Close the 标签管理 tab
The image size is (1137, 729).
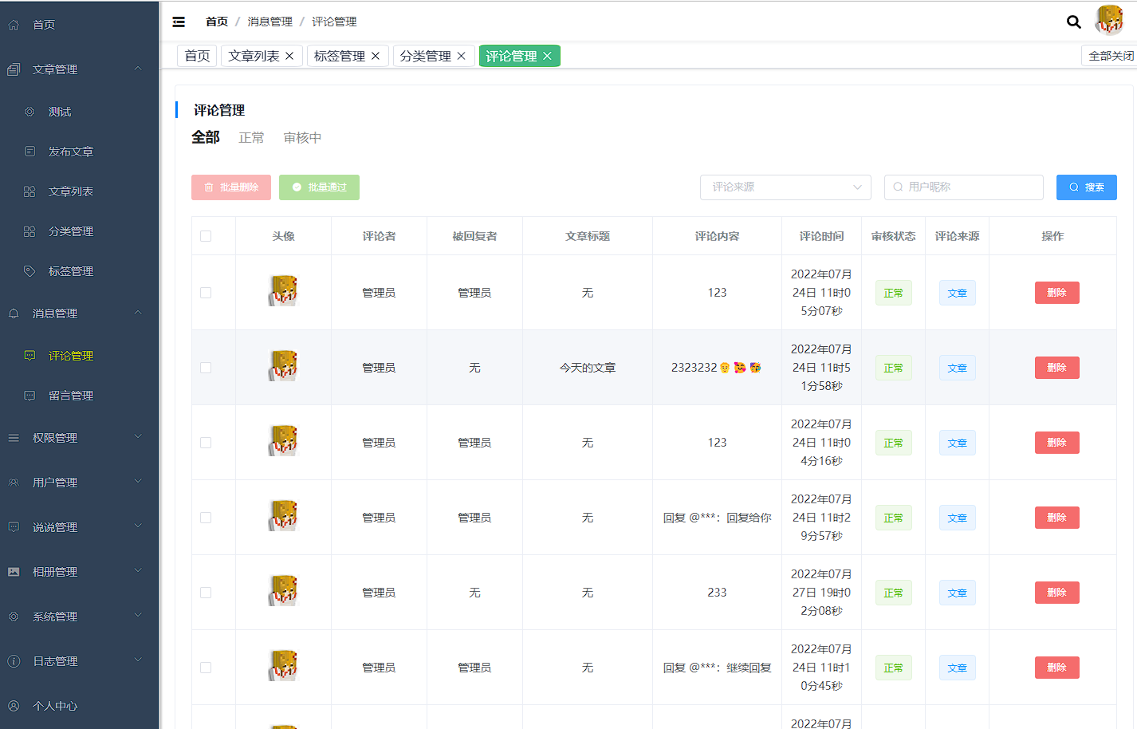(376, 56)
